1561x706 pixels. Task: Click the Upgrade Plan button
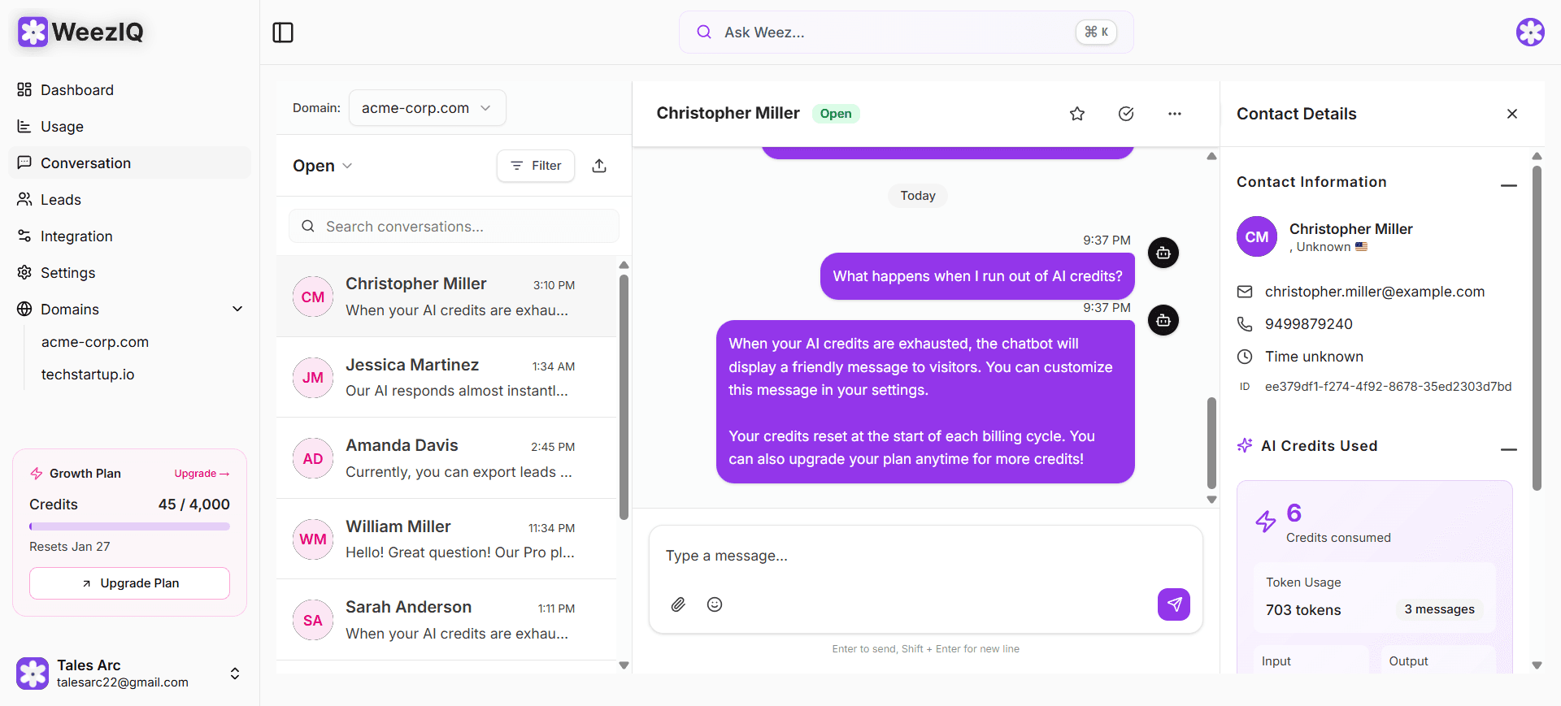pyautogui.click(x=130, y=583)
